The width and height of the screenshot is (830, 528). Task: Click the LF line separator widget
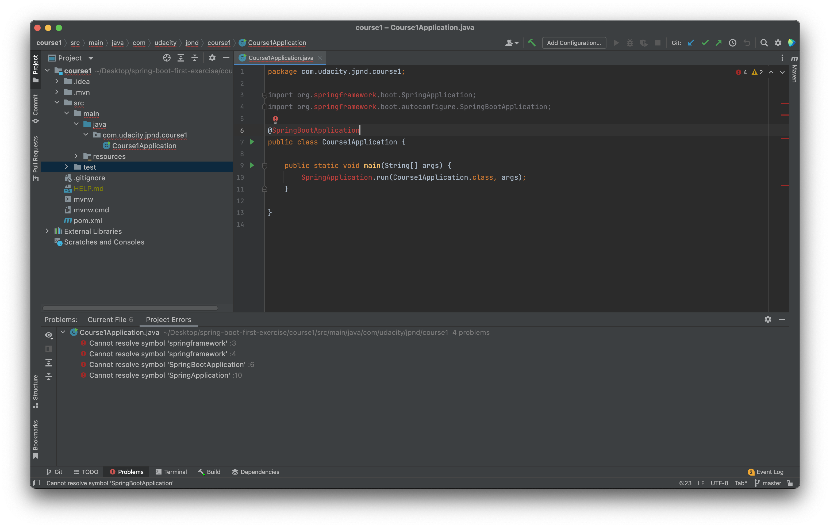click(x=701, y=483)
